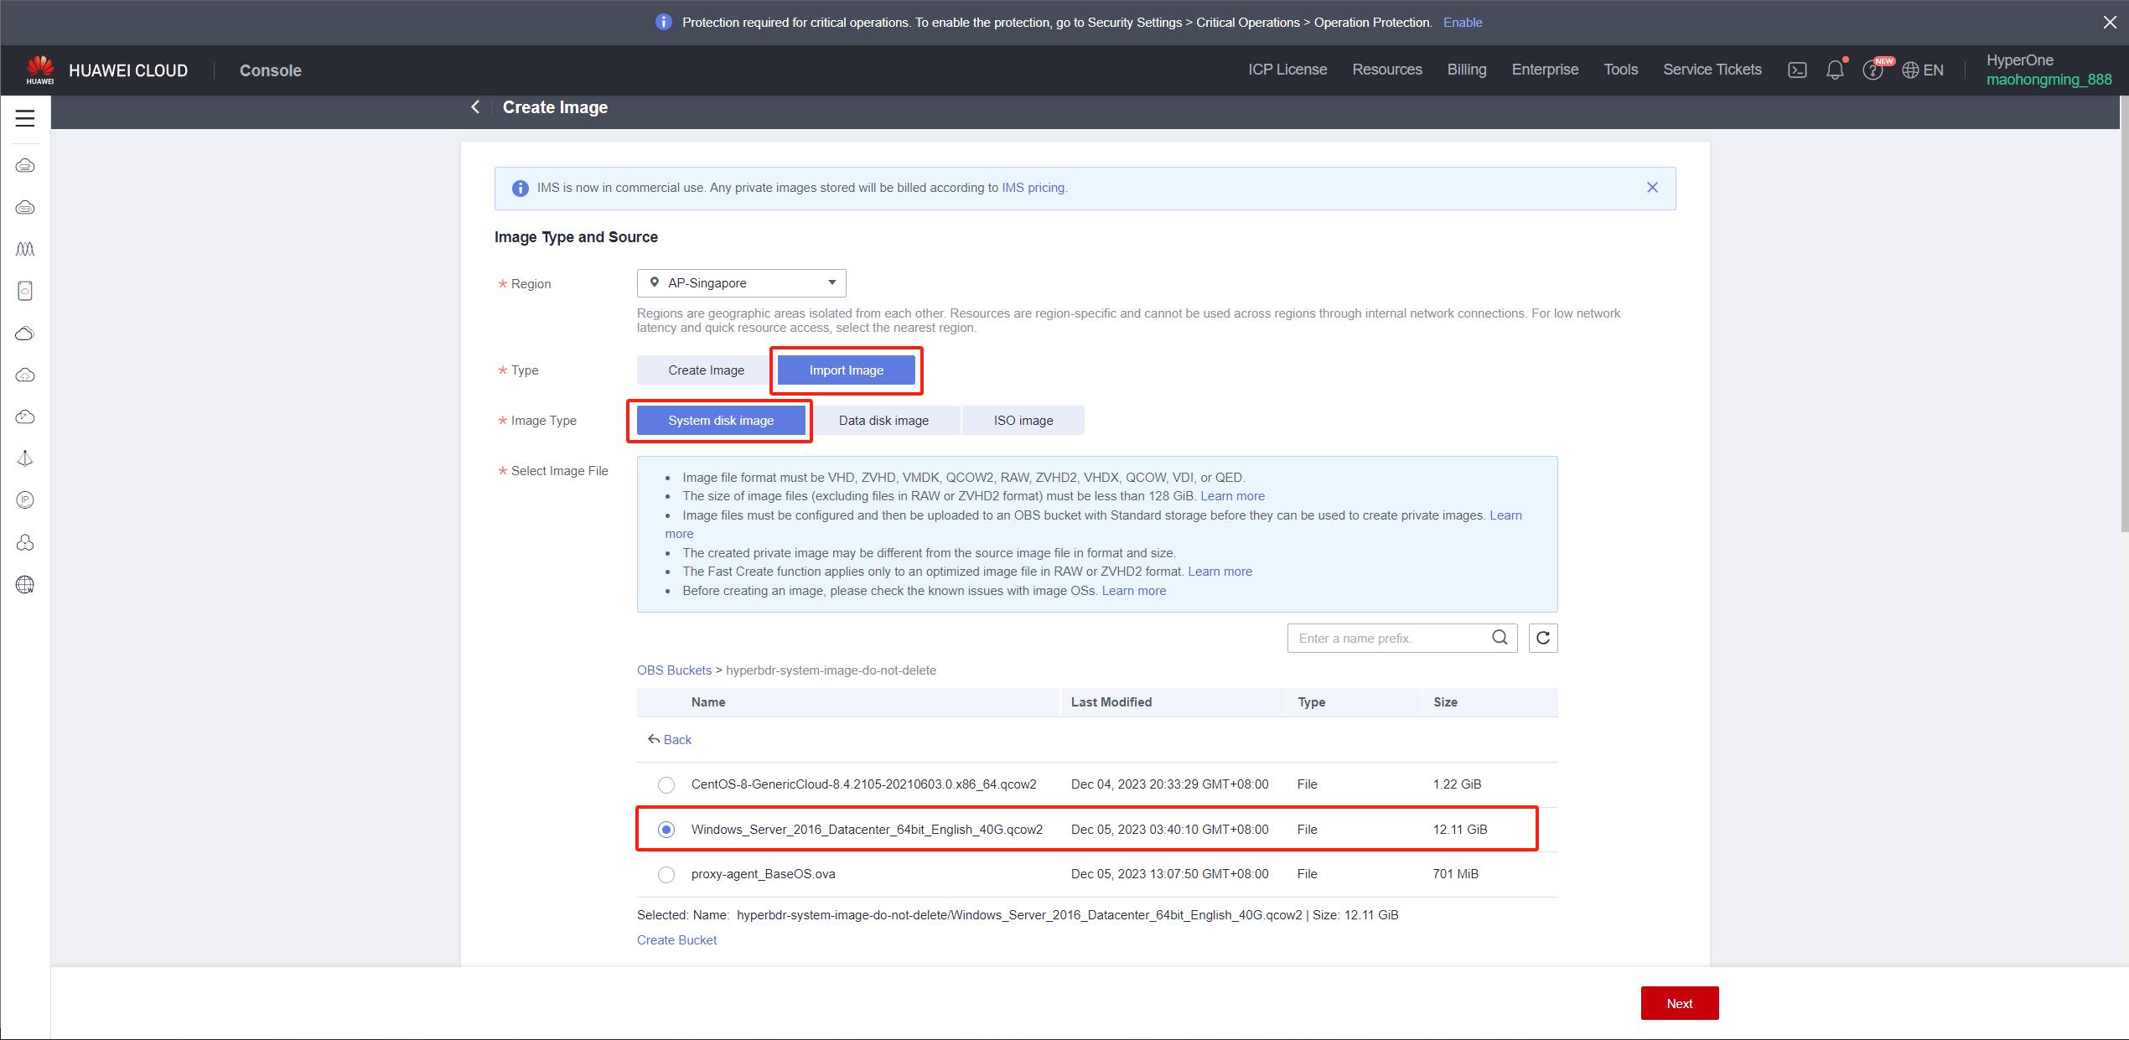2129x1040 pixels.
Task: Click the globe icon at the sidebar bottom
Action: [x=25, y=584]
